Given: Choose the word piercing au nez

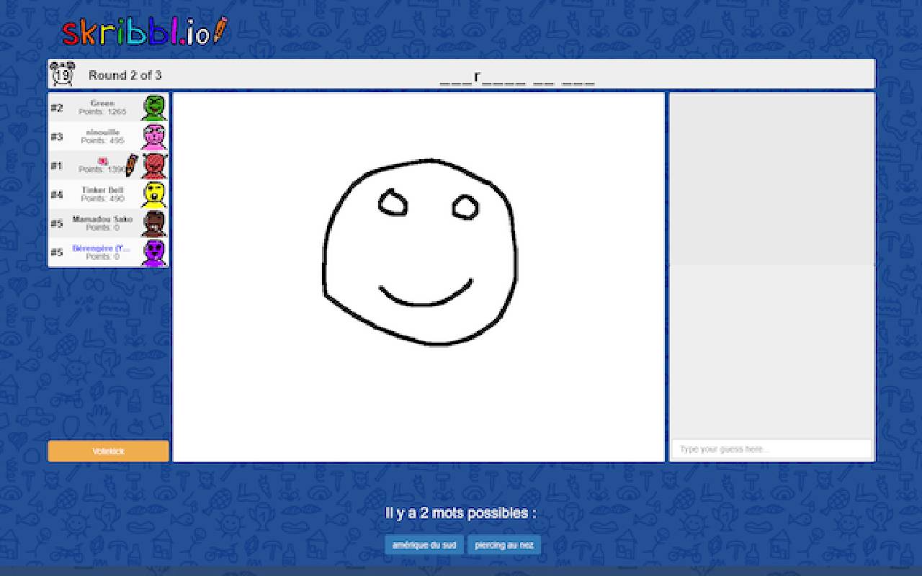Looking at the screenshot, I should click(503, 545).
